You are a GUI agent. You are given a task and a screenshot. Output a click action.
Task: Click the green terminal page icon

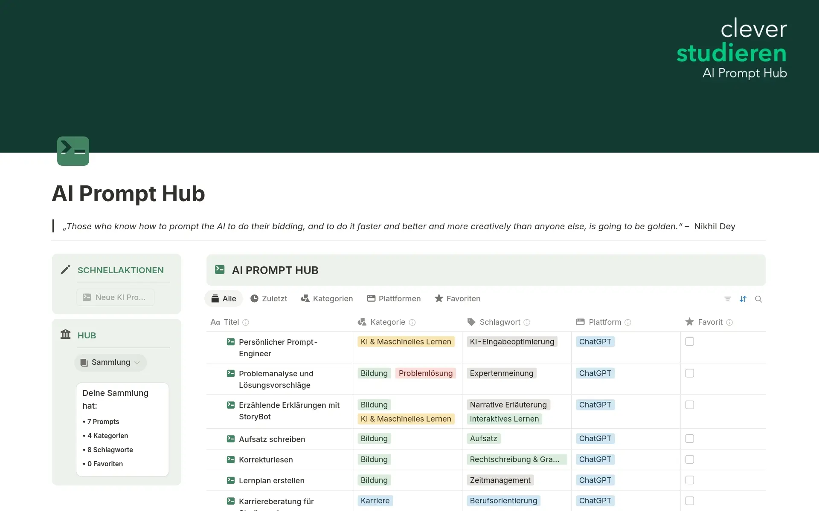pos(73,151)
